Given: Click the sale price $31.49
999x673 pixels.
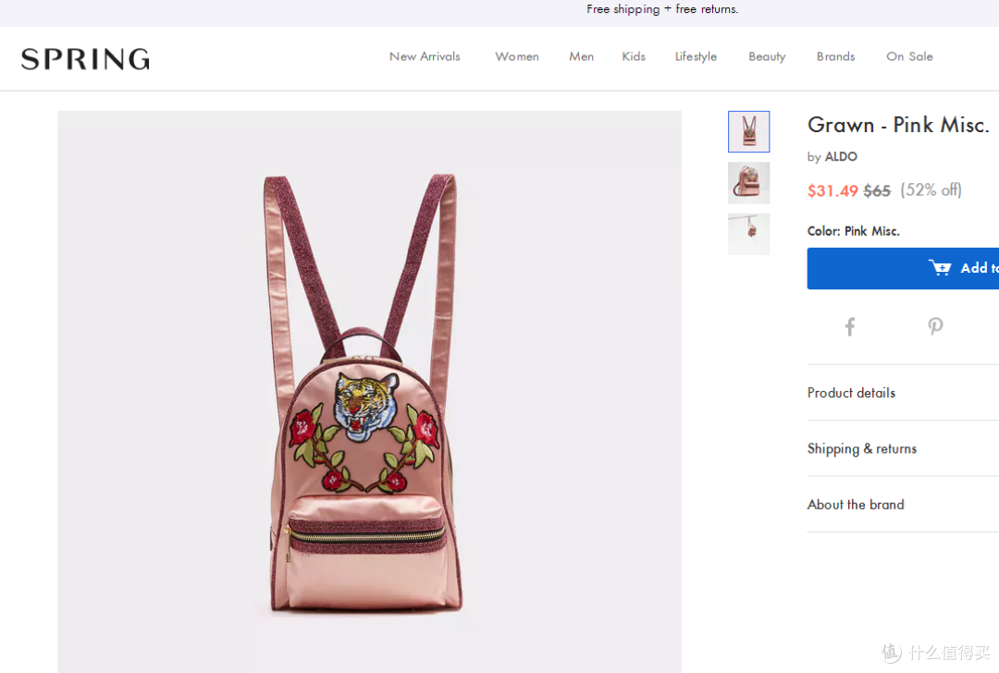Looking at the screenshot, I should click(832, 190).
